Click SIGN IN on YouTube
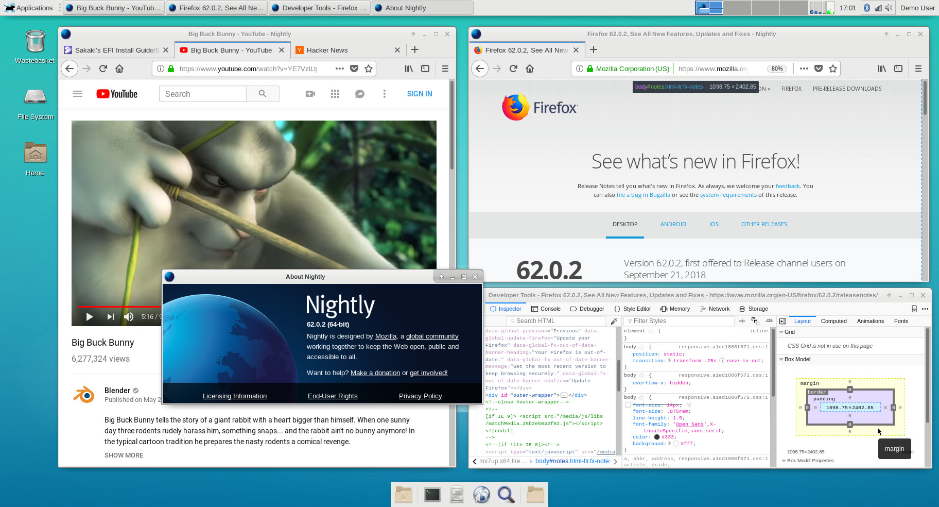939x507 pixels. [420, 94]
